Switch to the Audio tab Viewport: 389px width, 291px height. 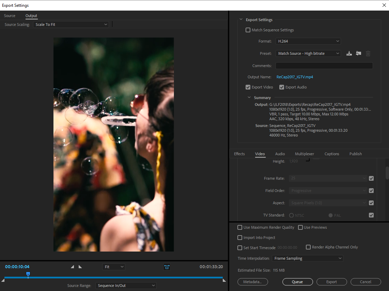pyautogui.click(x=280, y=154)
